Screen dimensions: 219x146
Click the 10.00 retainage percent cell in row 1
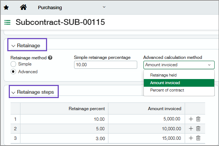[x=64, y=119]
